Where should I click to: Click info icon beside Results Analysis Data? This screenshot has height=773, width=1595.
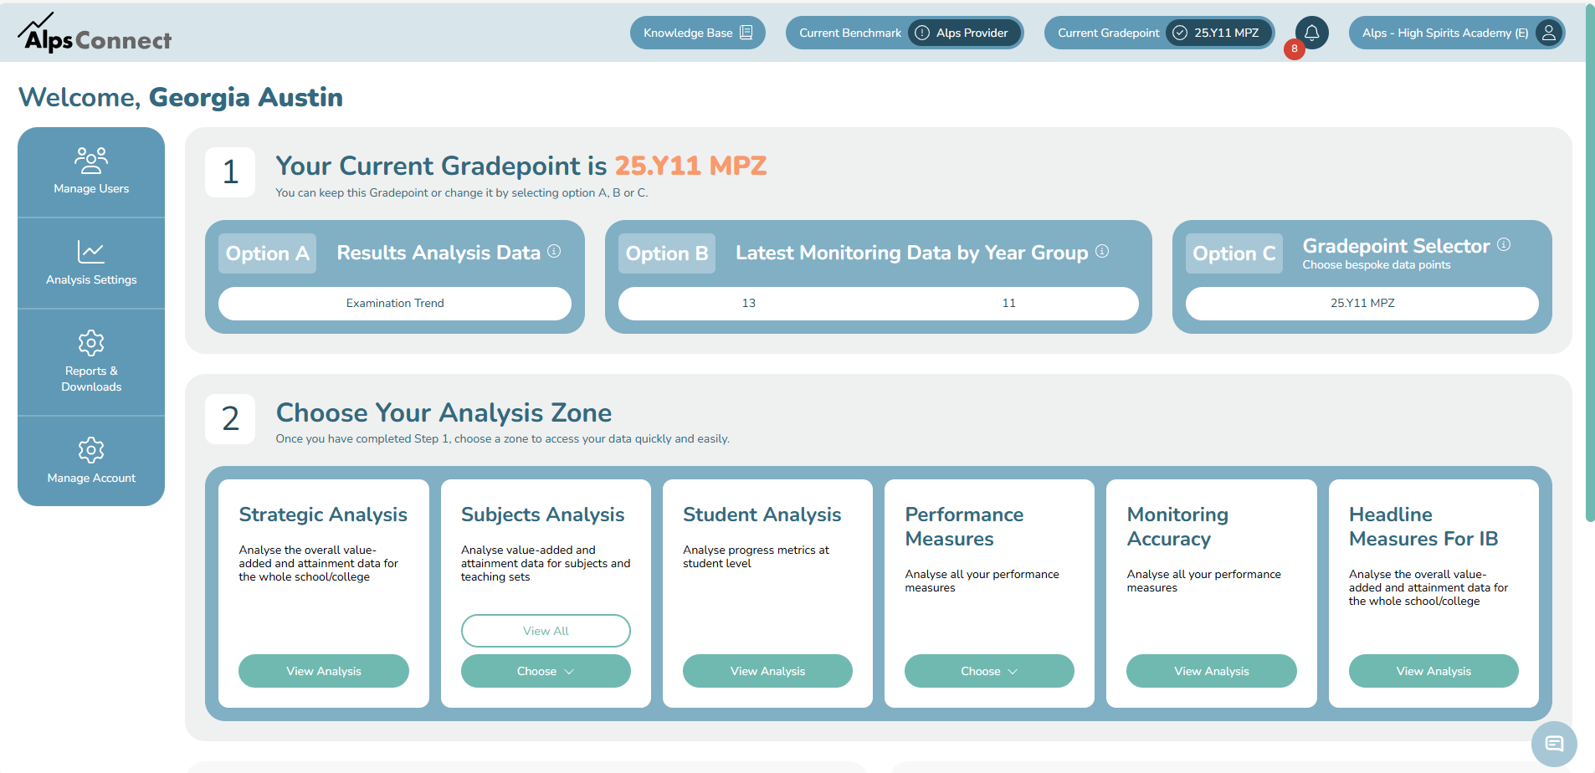pos(554,251)
